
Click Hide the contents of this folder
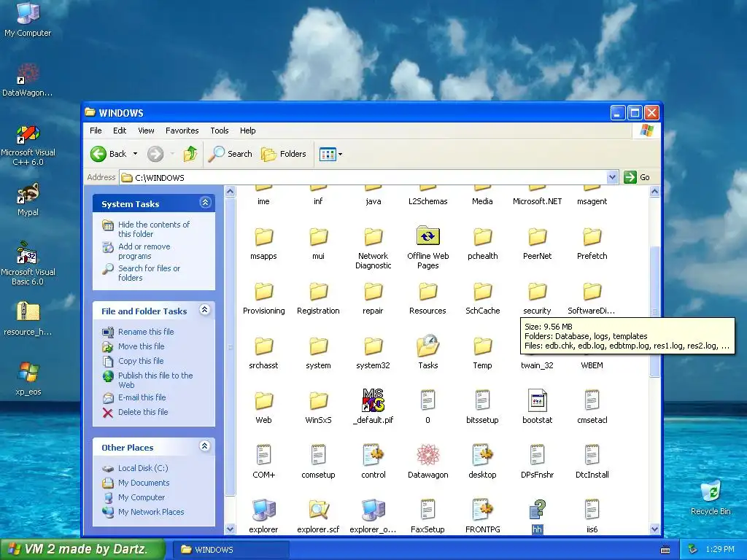[153, 229]
